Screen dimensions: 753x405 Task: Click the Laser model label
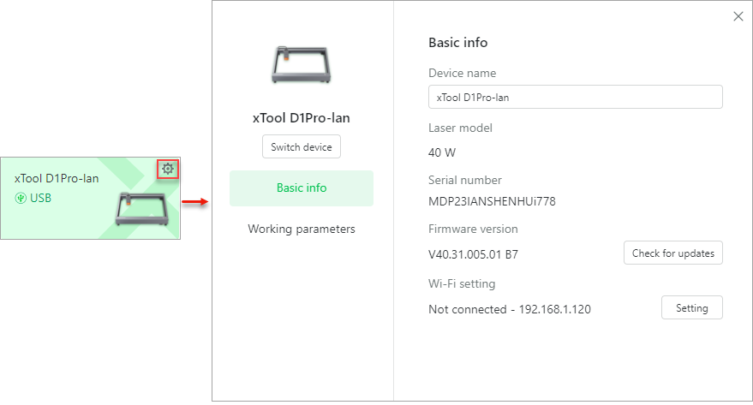[460, 128]
